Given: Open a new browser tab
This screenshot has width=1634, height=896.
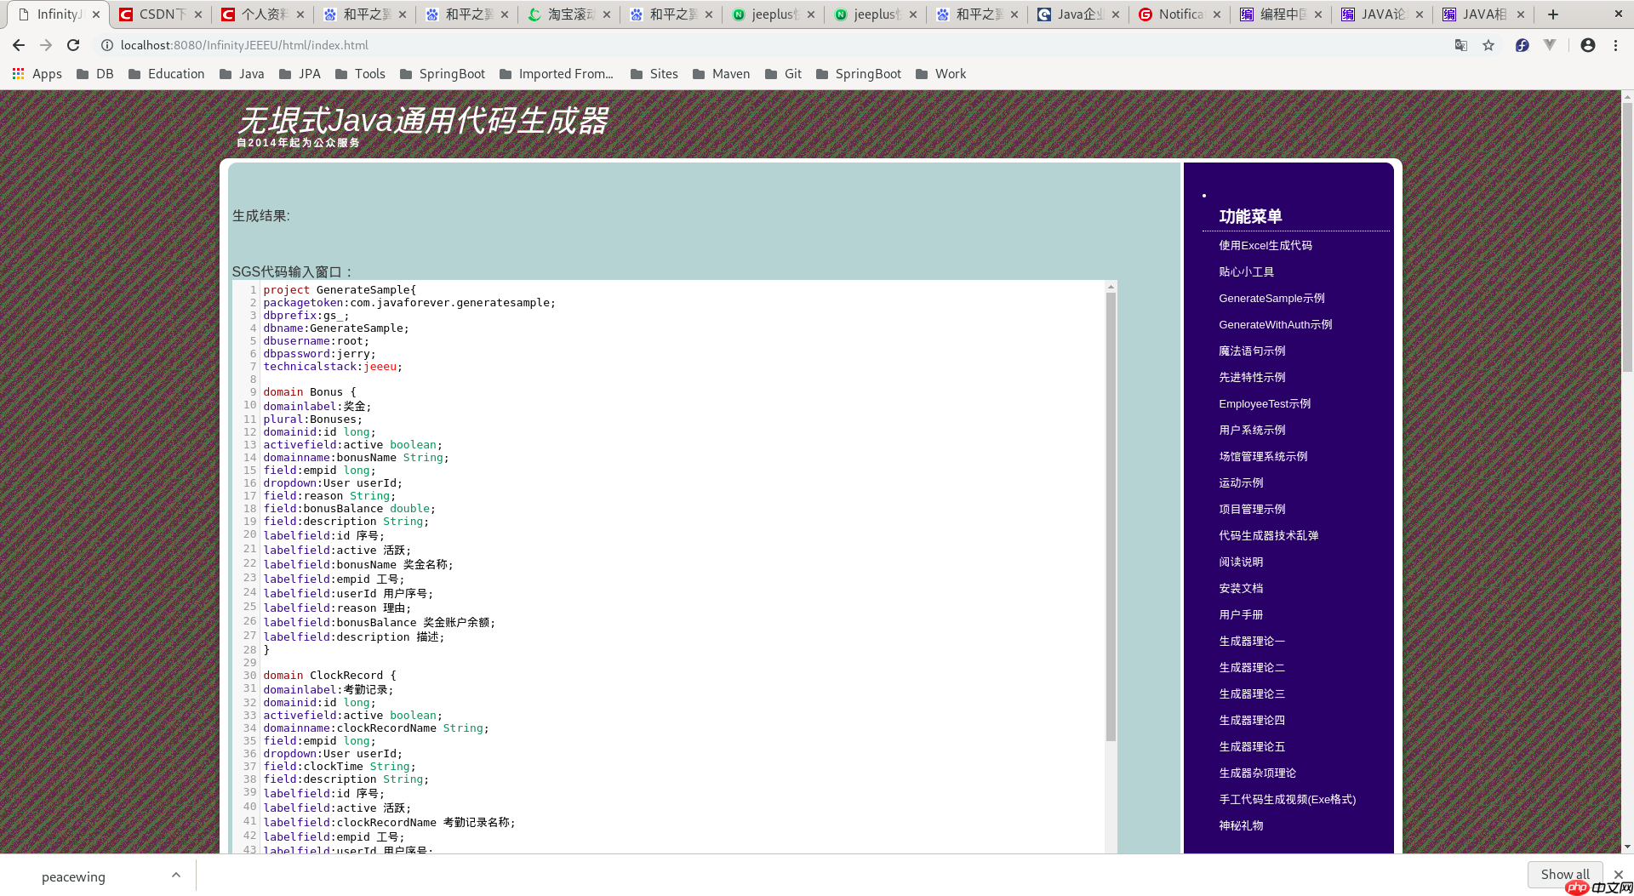Looking at the screenshot, I should click(x=1553, y=14).
